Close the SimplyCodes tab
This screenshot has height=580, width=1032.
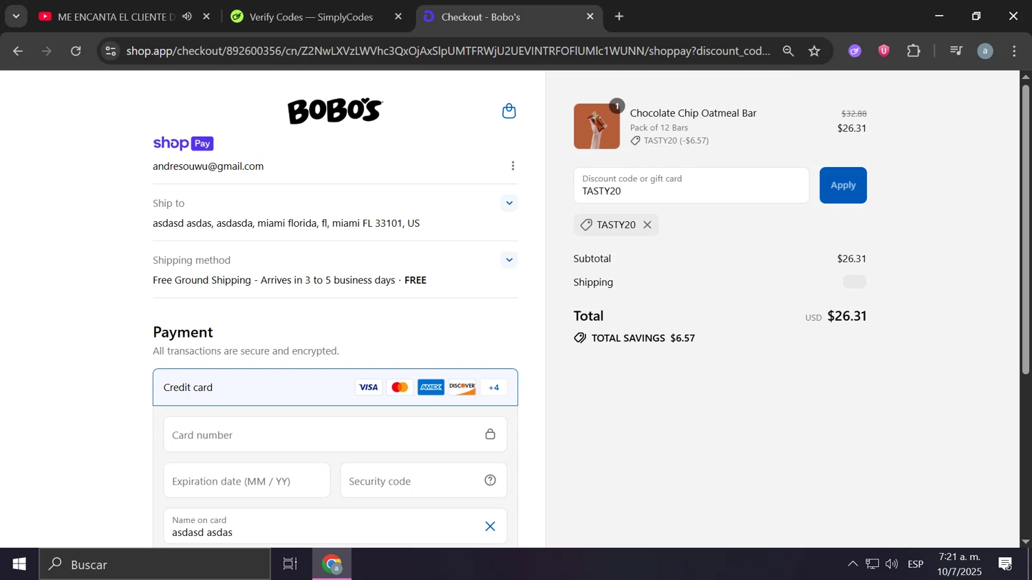tap(398, 16)
